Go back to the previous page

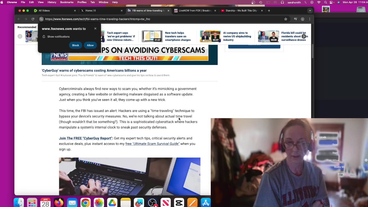19,19
